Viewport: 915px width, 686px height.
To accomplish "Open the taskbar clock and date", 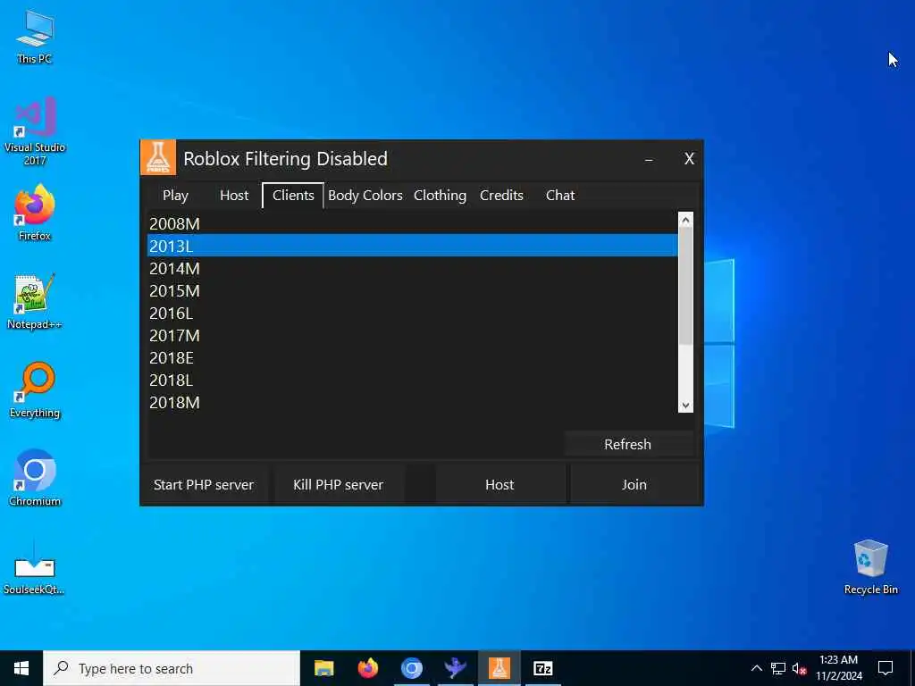I will (838, 668).
